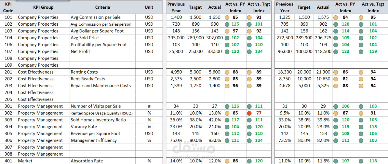Select the Profitability per Square Foot cell

point(103,44)
